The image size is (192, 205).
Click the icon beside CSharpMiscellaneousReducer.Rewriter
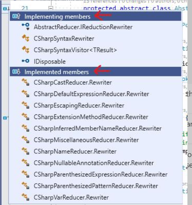pyautogui.click(x=26, y=139)
